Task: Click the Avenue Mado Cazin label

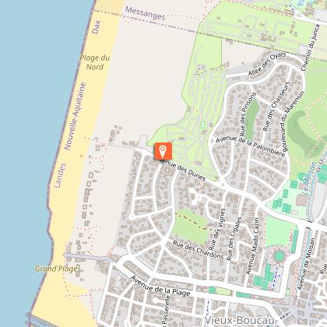Action: (x=252, y=246)
